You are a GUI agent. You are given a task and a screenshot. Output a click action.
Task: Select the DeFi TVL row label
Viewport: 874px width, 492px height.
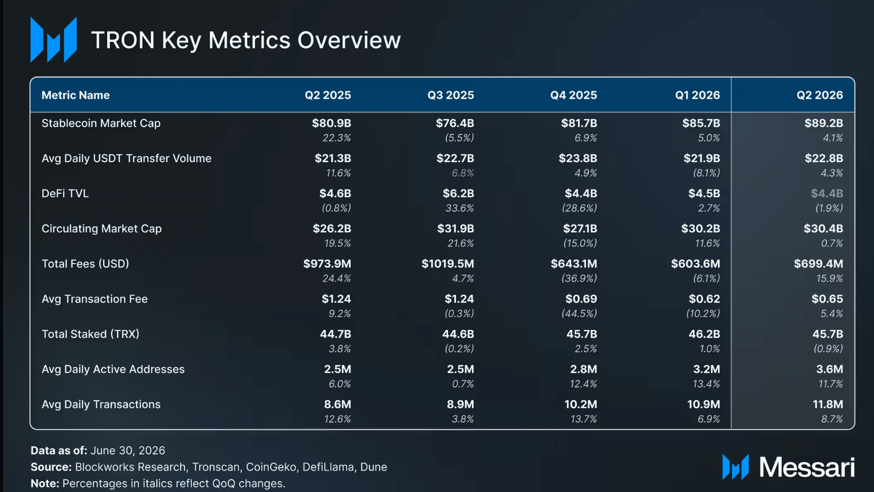tap(65, 194)
